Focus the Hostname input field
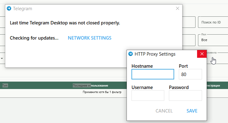Image resolution: width=228 pixels, height=123 pixels. (153, 74)
